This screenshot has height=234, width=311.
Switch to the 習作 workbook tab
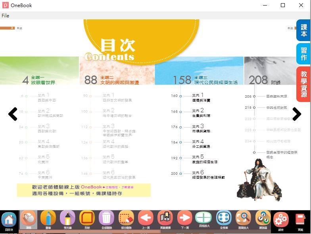click(303, 54)
